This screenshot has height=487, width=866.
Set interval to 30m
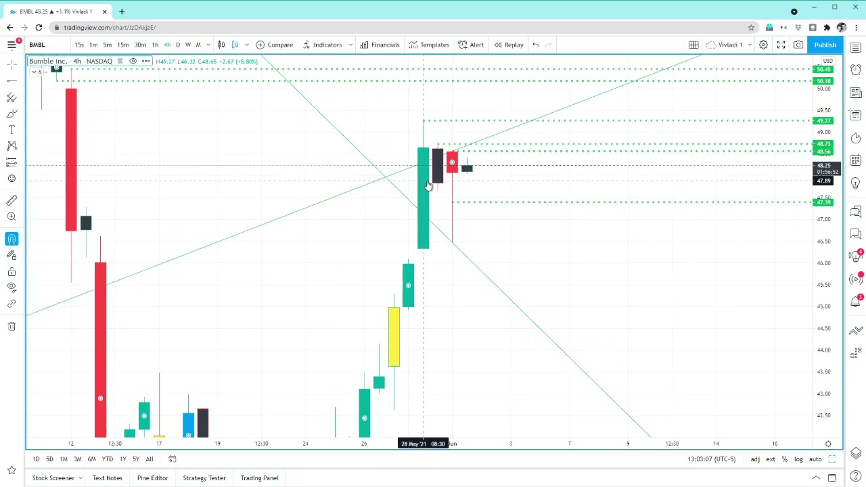140,45
